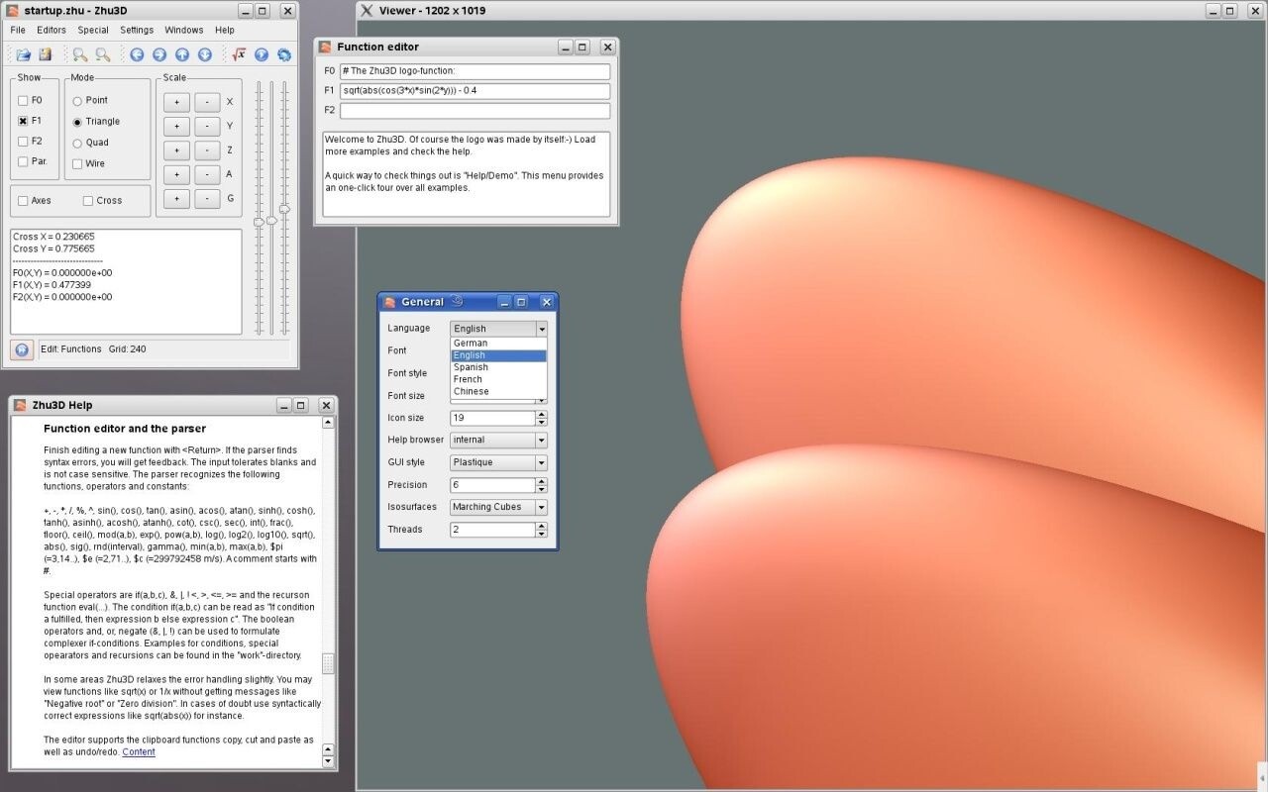Click the swirl icon in General title bar
This screenshot has height=792, width=1268.
tap(457, 302)
